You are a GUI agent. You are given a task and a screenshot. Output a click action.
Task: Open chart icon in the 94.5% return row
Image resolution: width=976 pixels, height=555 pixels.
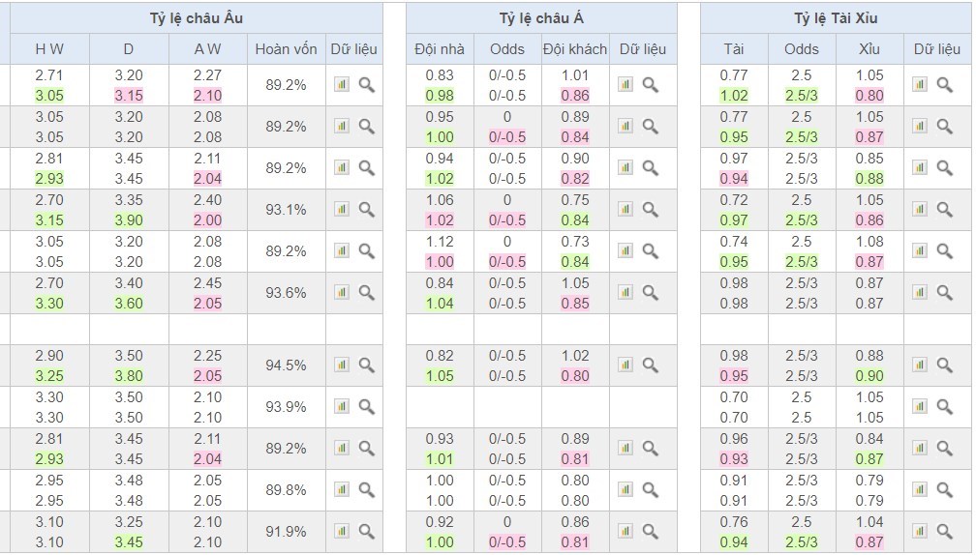[342, 365]
